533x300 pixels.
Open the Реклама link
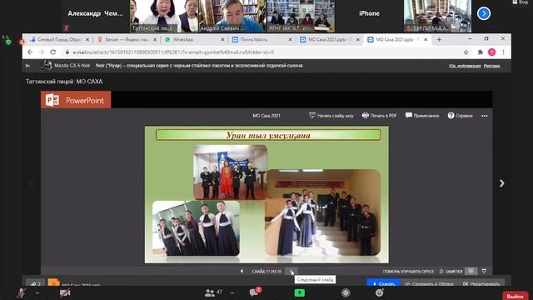coord(491,66)
